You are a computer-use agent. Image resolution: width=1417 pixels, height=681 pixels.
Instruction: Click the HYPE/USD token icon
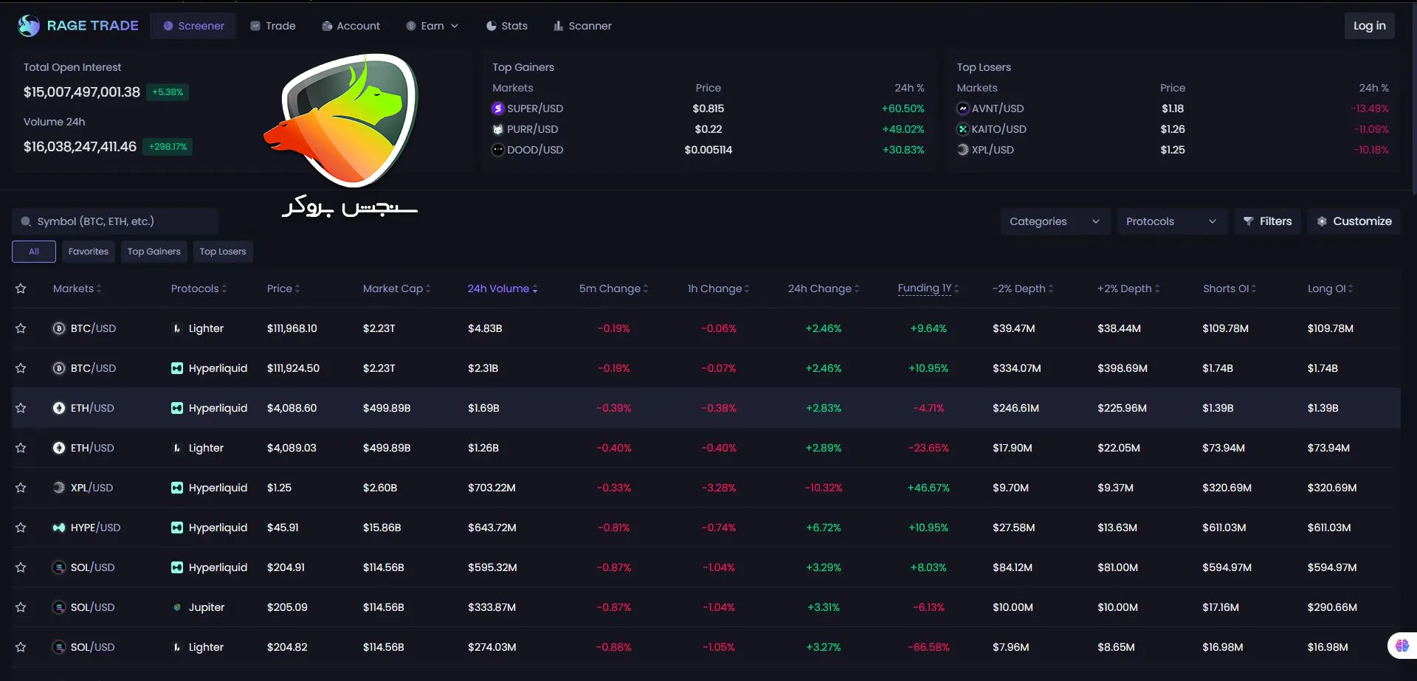59,528
